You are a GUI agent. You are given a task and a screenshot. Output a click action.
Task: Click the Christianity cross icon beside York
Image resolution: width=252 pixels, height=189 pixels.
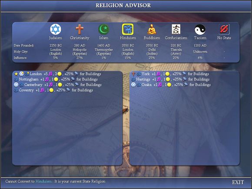pyautogui.click(x=133, y=74)
